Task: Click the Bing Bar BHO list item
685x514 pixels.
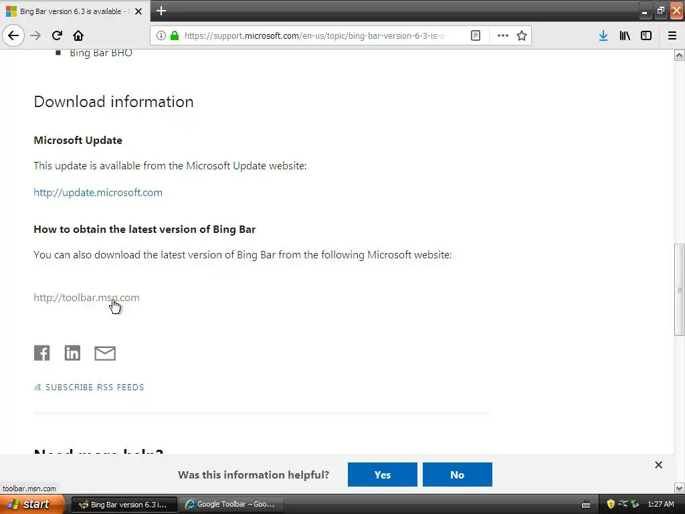Action: coord(101,53)
